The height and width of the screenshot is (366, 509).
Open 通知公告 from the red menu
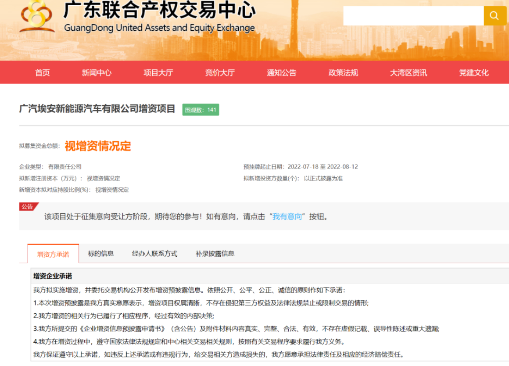pyautogui.click(x=281, y=73)
